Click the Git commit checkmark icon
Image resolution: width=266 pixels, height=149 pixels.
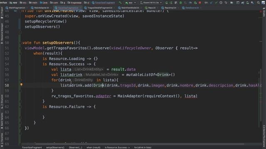[216, 3]
